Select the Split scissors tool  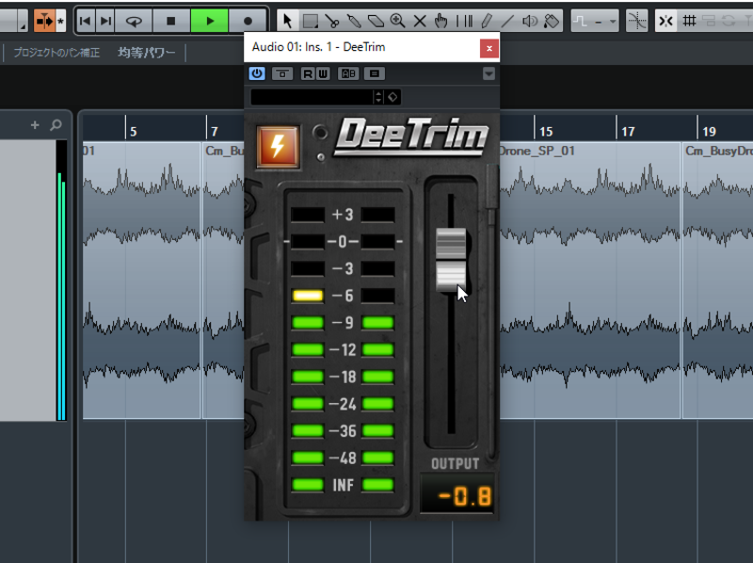(332, 21)
